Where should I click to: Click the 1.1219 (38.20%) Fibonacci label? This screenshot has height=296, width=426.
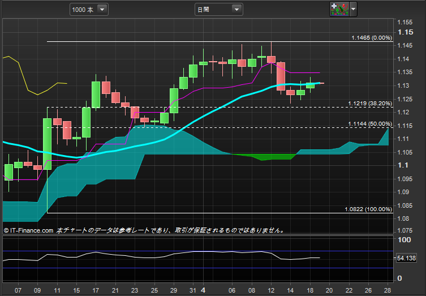370,104
